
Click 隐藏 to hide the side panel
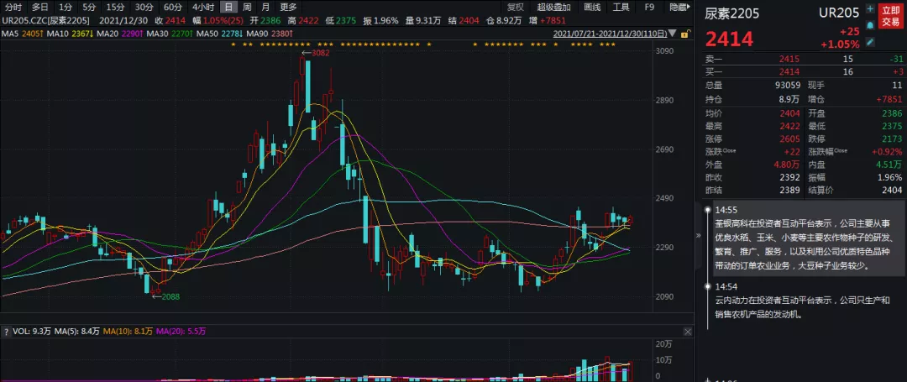pyautogui.click(x=679, y=7)
